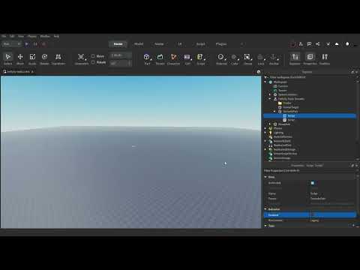Click the Anchor tool
Screen dimensions: 360x270
tap(274, 59)
